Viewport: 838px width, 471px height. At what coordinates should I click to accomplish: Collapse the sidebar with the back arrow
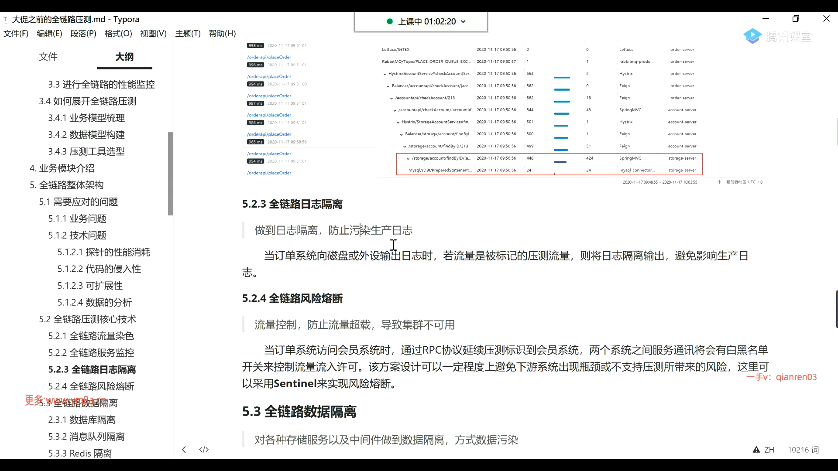click(x=184, y=450)
